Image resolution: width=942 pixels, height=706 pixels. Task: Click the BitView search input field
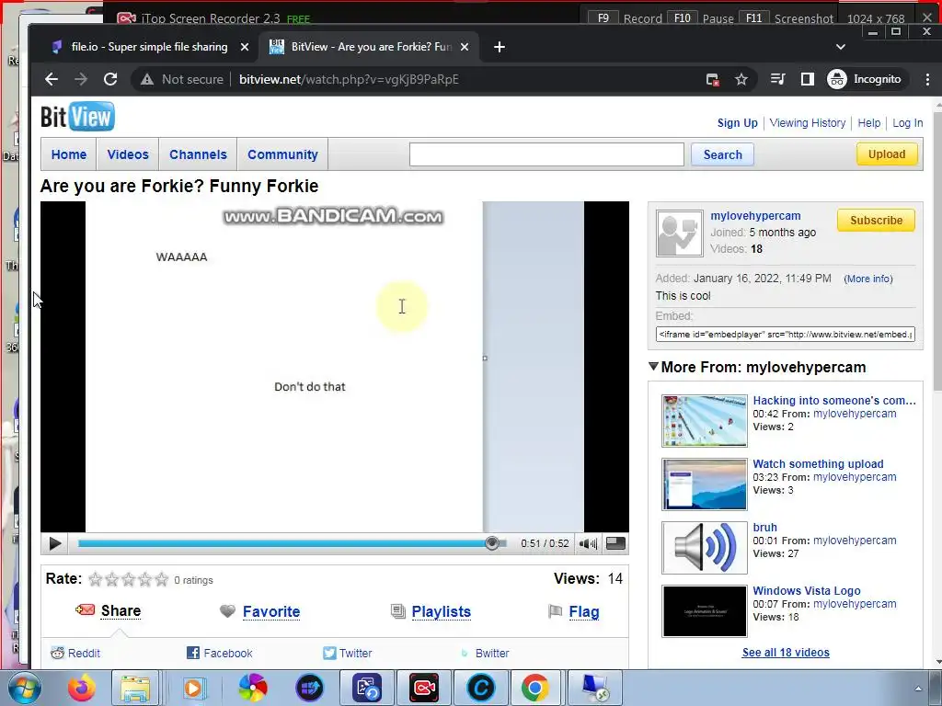tap(546, 154)
